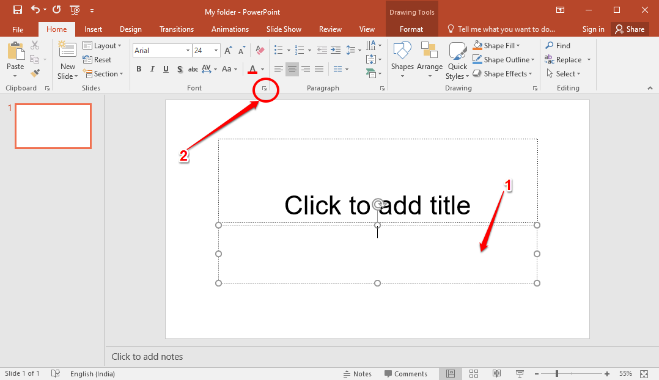Apply strikethrough formatting
The width and height of the screenshot is (659, 380).
pos(193,69)
